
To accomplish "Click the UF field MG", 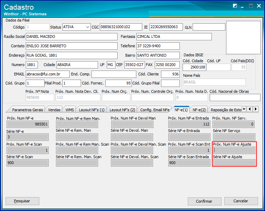I will [x=111, y=65].
